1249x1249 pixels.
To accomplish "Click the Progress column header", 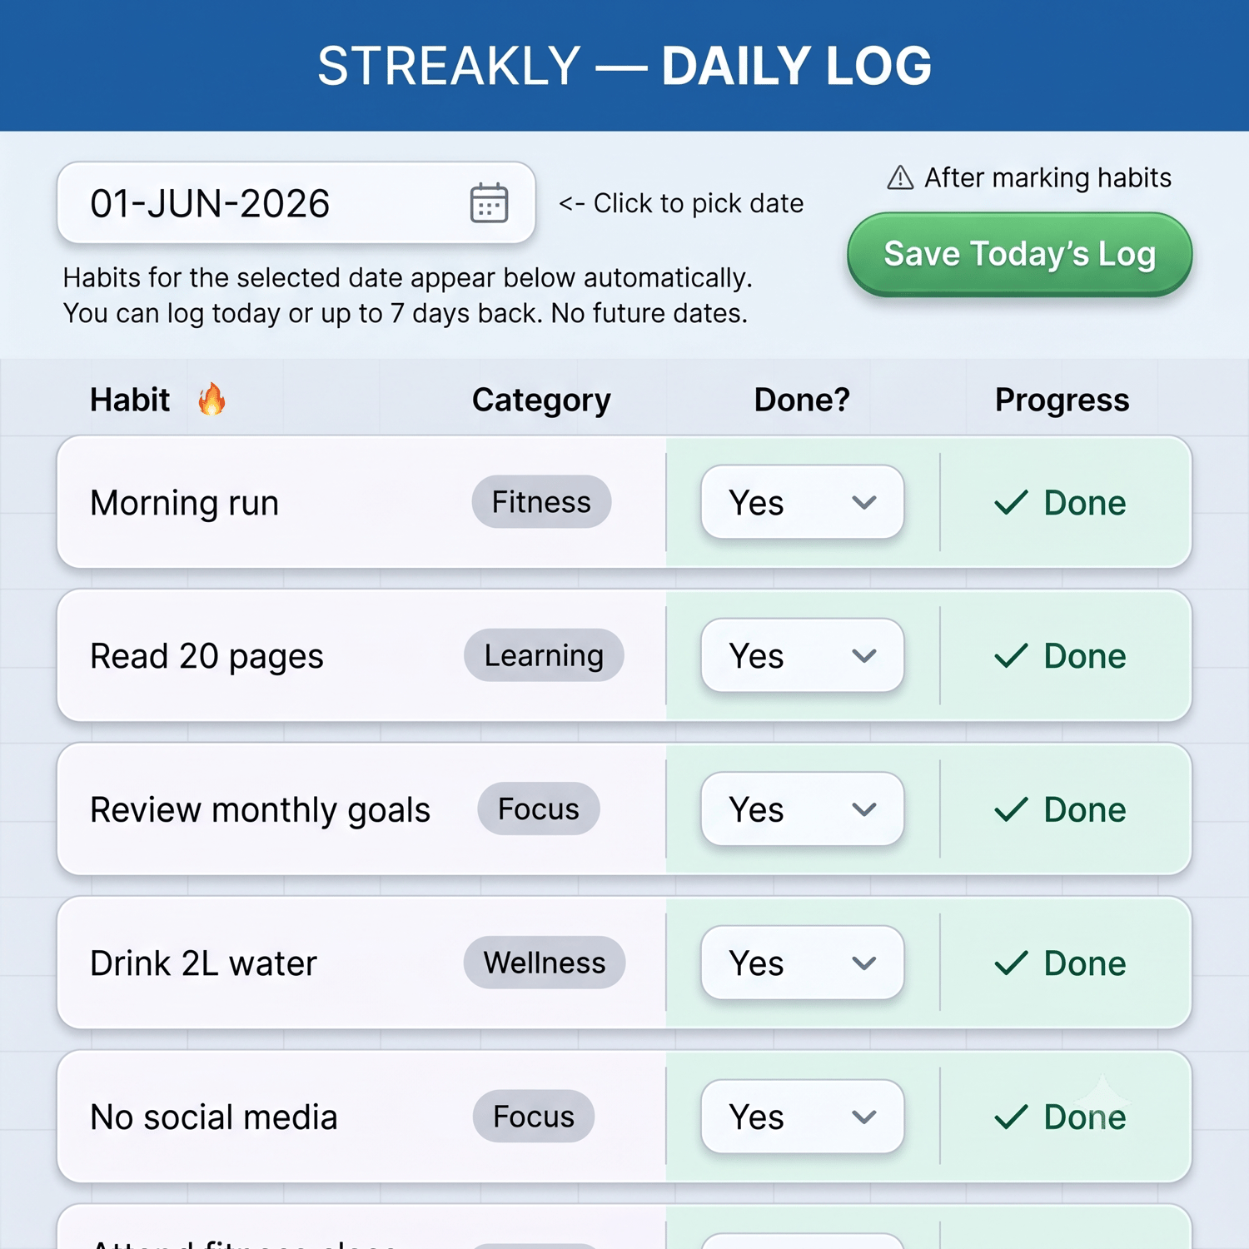I will point(1062,400).
